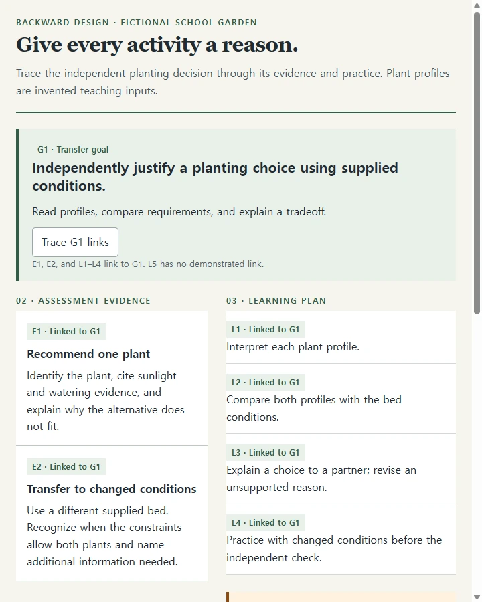Click the vertical scrollbar thumb
This screenshot has width=482, height=602.
pos(477,163)
